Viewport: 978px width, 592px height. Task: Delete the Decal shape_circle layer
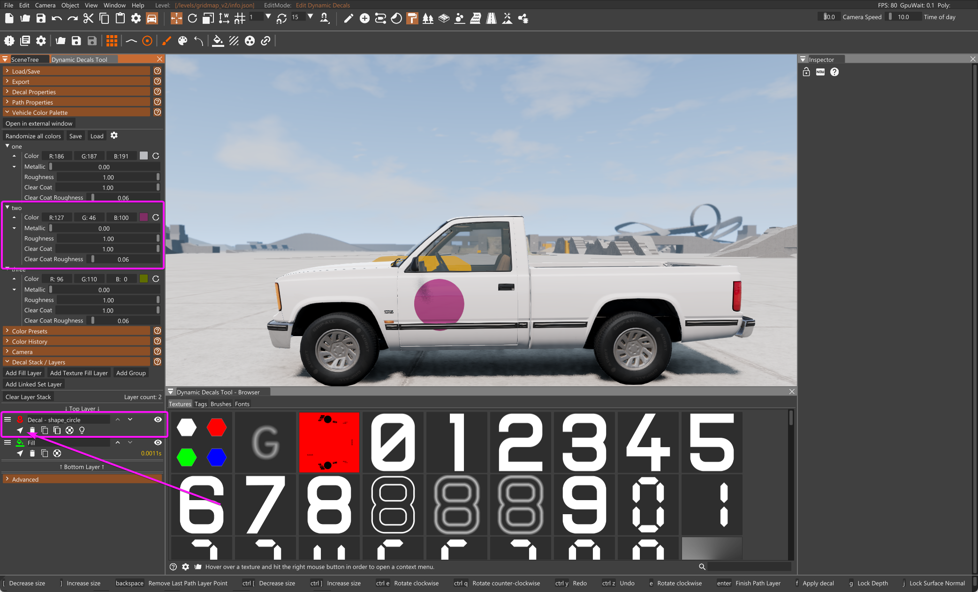[x=32, y=430]
